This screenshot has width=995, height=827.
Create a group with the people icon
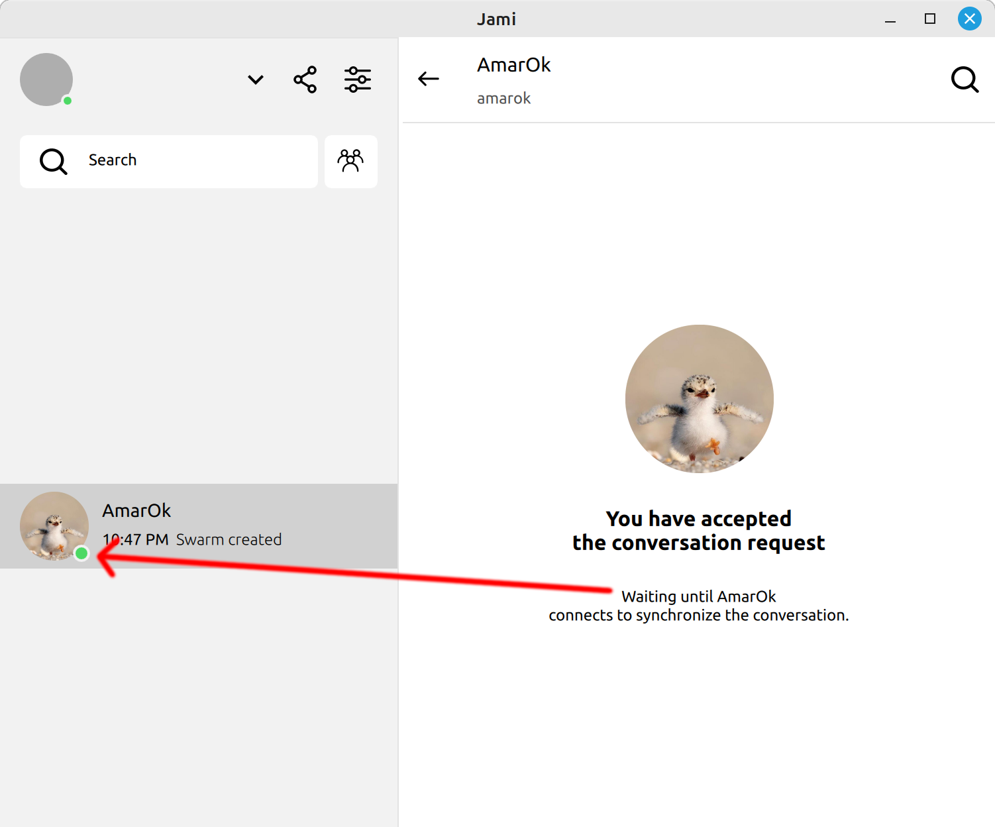click(351, 162)
